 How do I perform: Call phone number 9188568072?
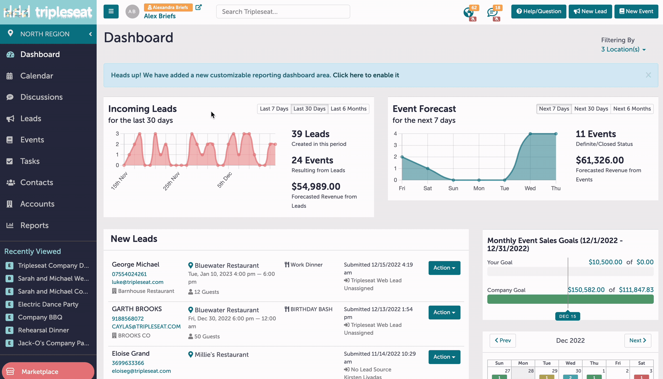(128, 319)
